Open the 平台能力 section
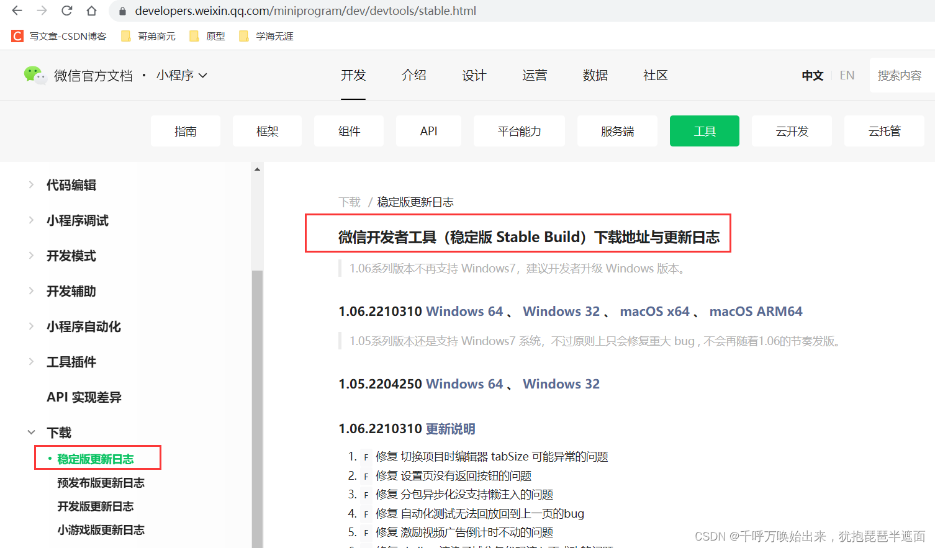The image size is (935, 548). (519, 131)
